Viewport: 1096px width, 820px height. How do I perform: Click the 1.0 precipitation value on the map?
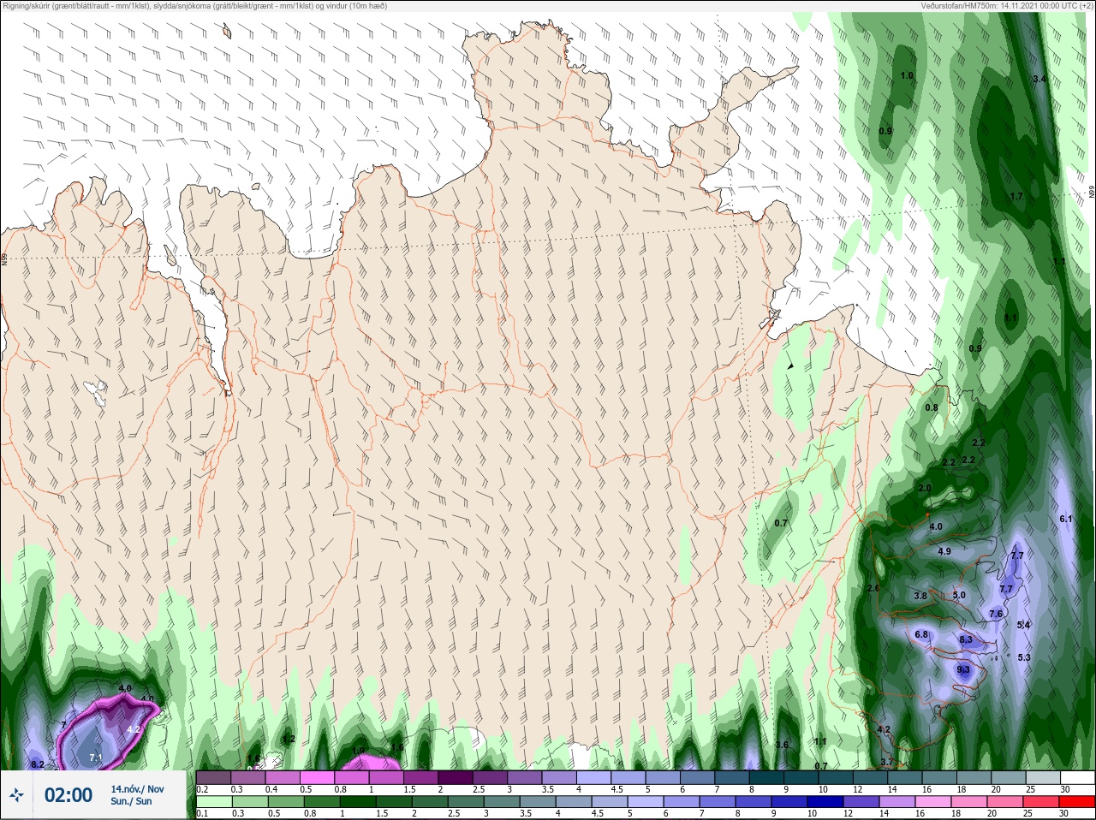click(907, 75)
